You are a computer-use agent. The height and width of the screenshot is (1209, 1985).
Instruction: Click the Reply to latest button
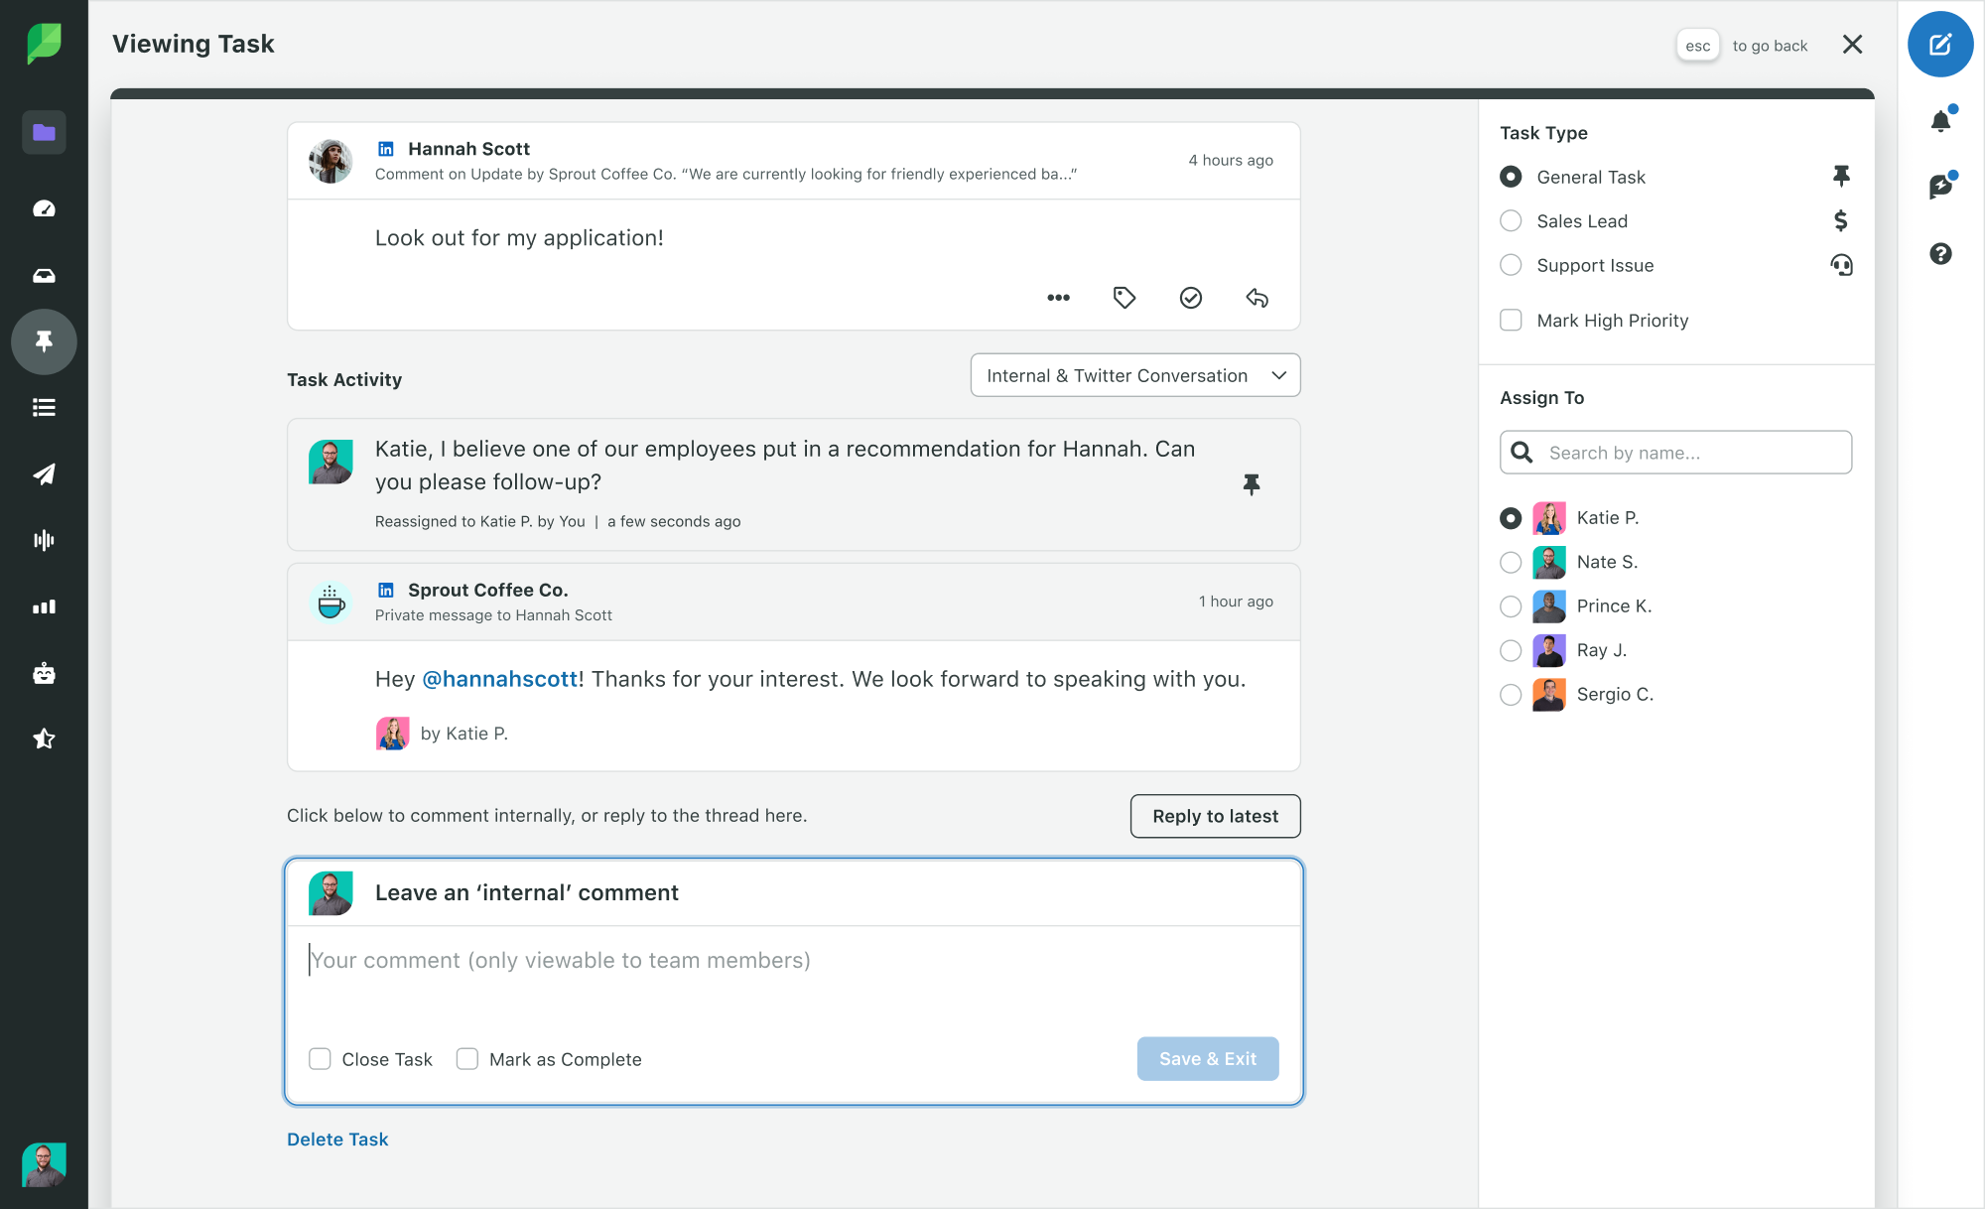pyautogui.click(x=1215, y=815)
